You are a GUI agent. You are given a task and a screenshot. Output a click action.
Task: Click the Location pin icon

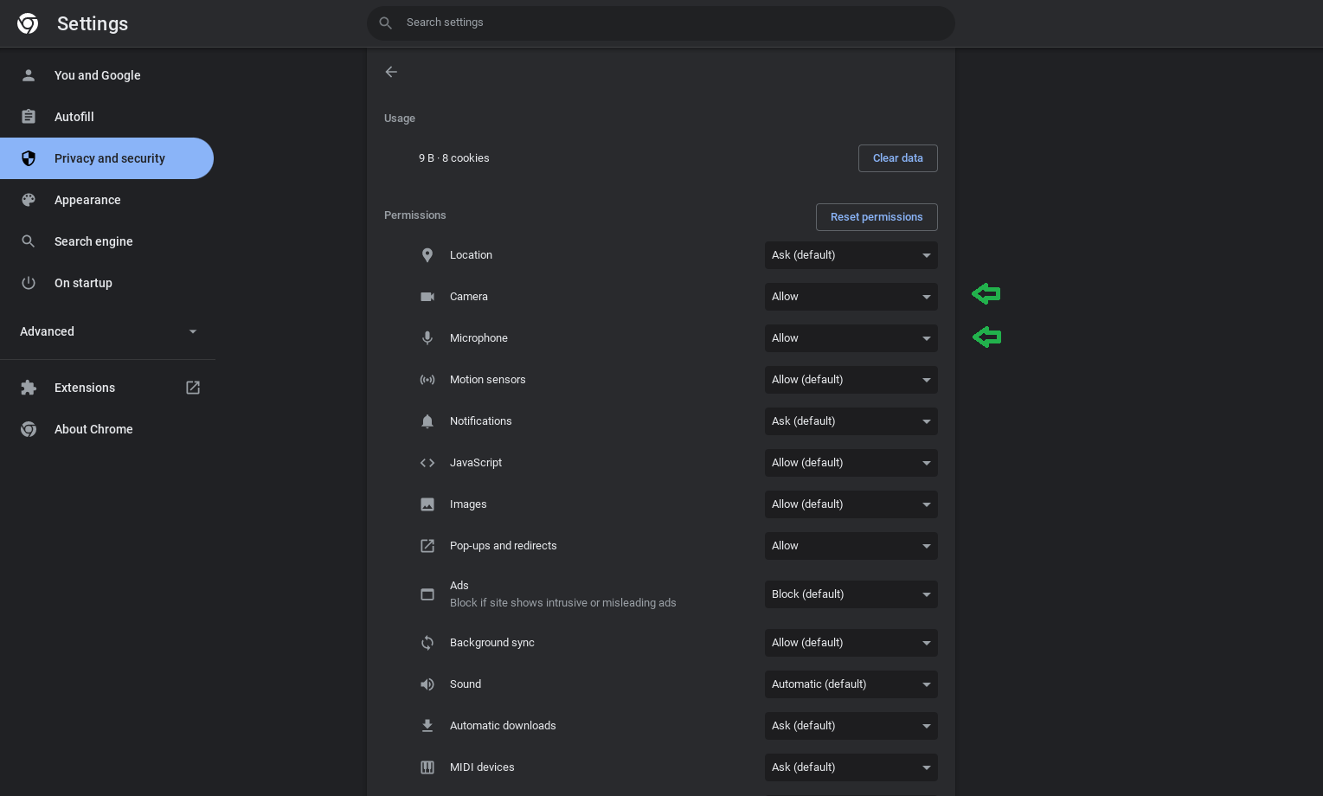[427, 255]
